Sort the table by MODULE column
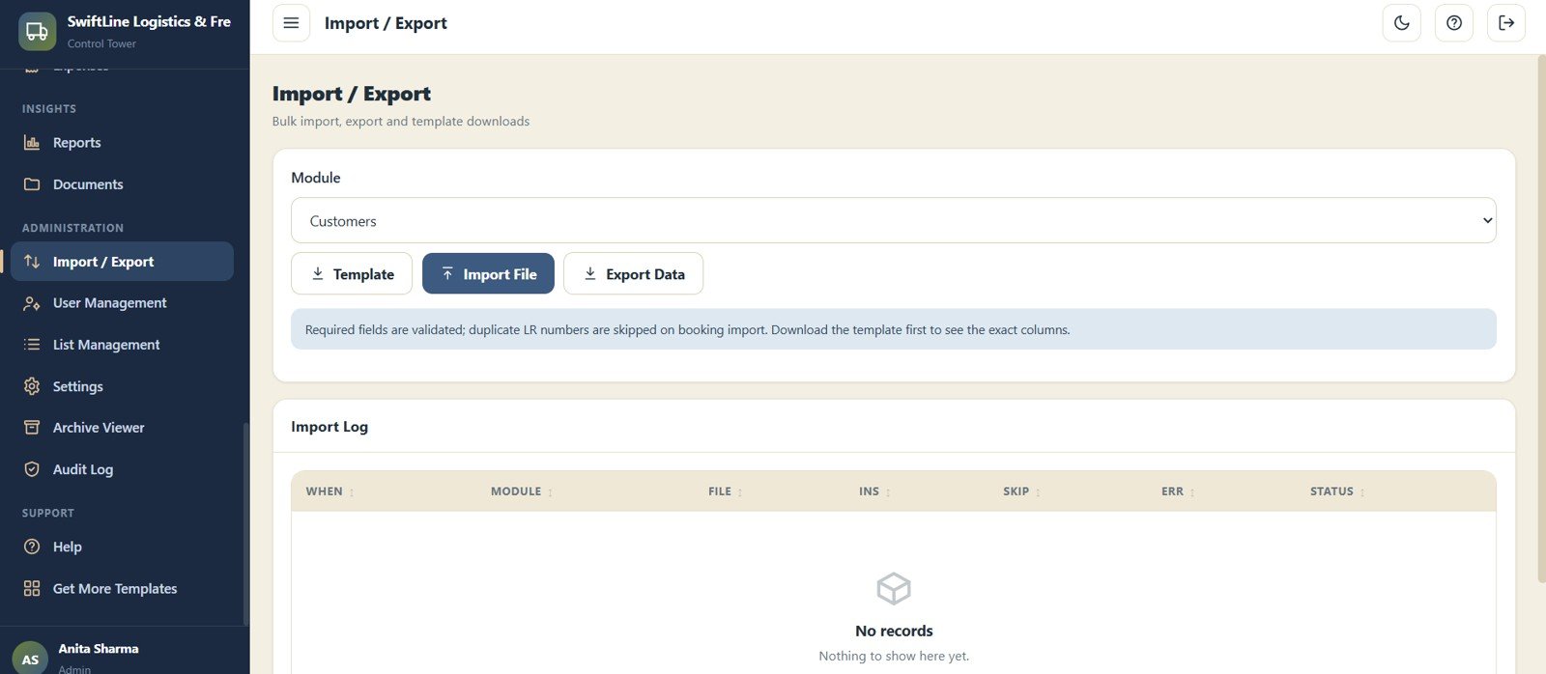The image size is (1546, 674). click(522, 491)
